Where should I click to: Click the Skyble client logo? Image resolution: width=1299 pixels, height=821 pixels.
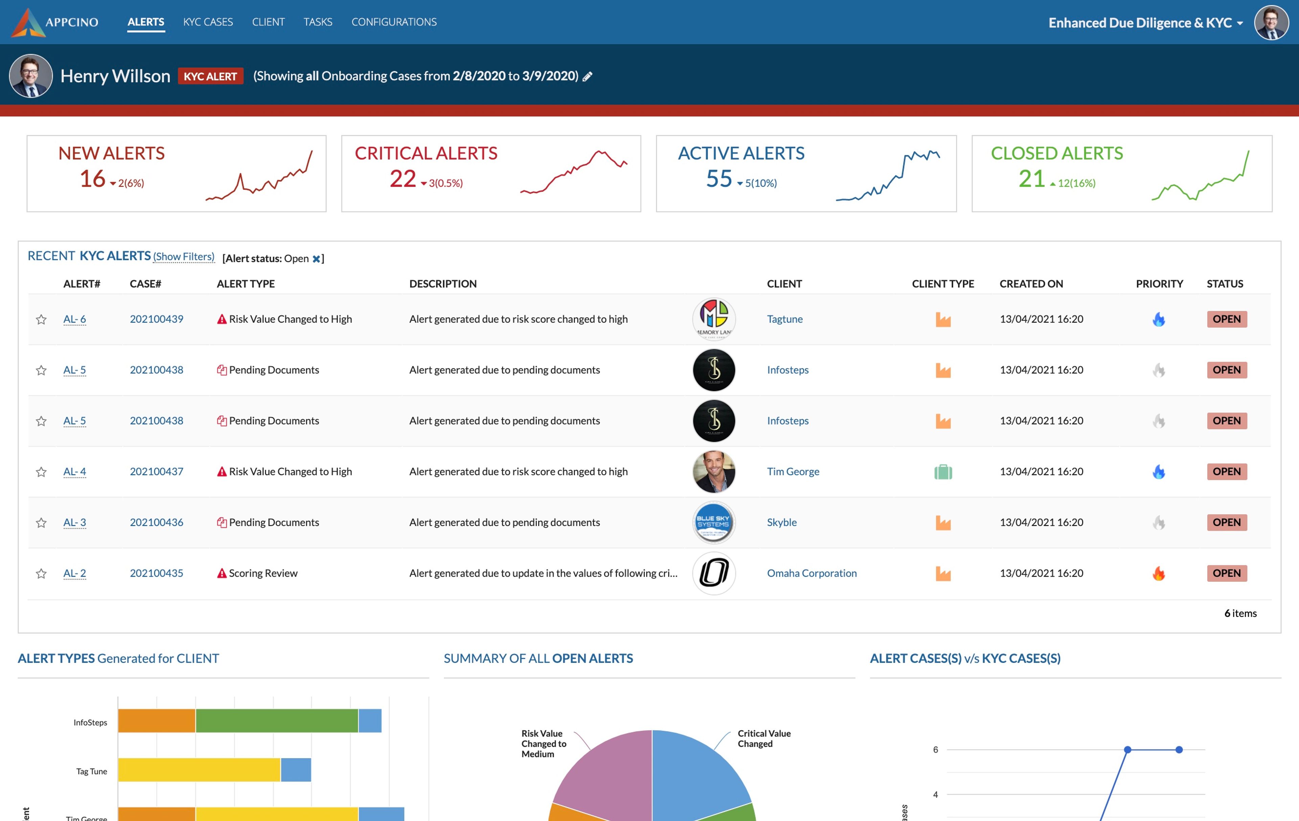point(714,522)
